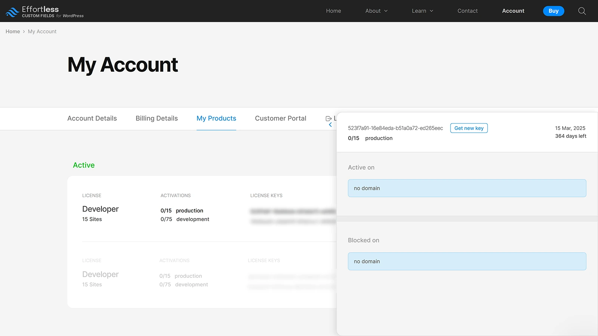
Task: Collapse the license details panel via blue chevron
Action: pyautogui.click(x=330, y=125)
